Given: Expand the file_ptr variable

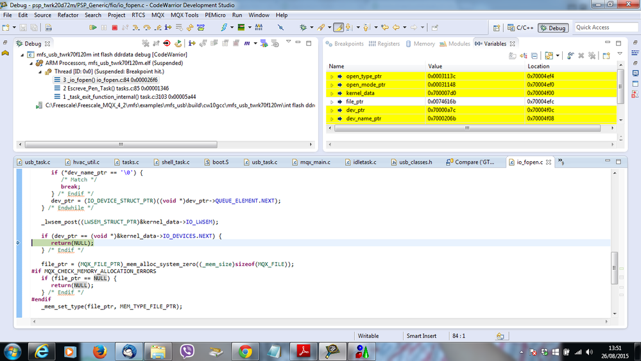Looking at the screenshot, I should click(332, 102).
